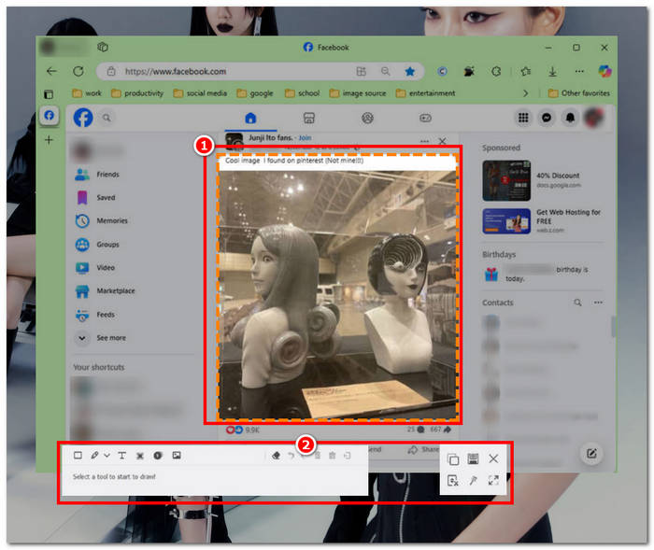The image size is (654, 550).
Task: Cancel the screenshot with X icon
Action: (493, 458)
